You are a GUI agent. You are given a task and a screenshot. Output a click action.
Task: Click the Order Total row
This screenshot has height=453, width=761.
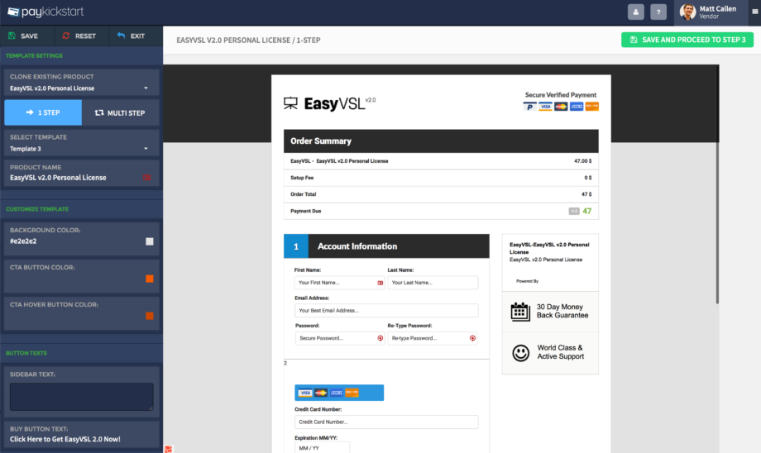pos(441,194)
